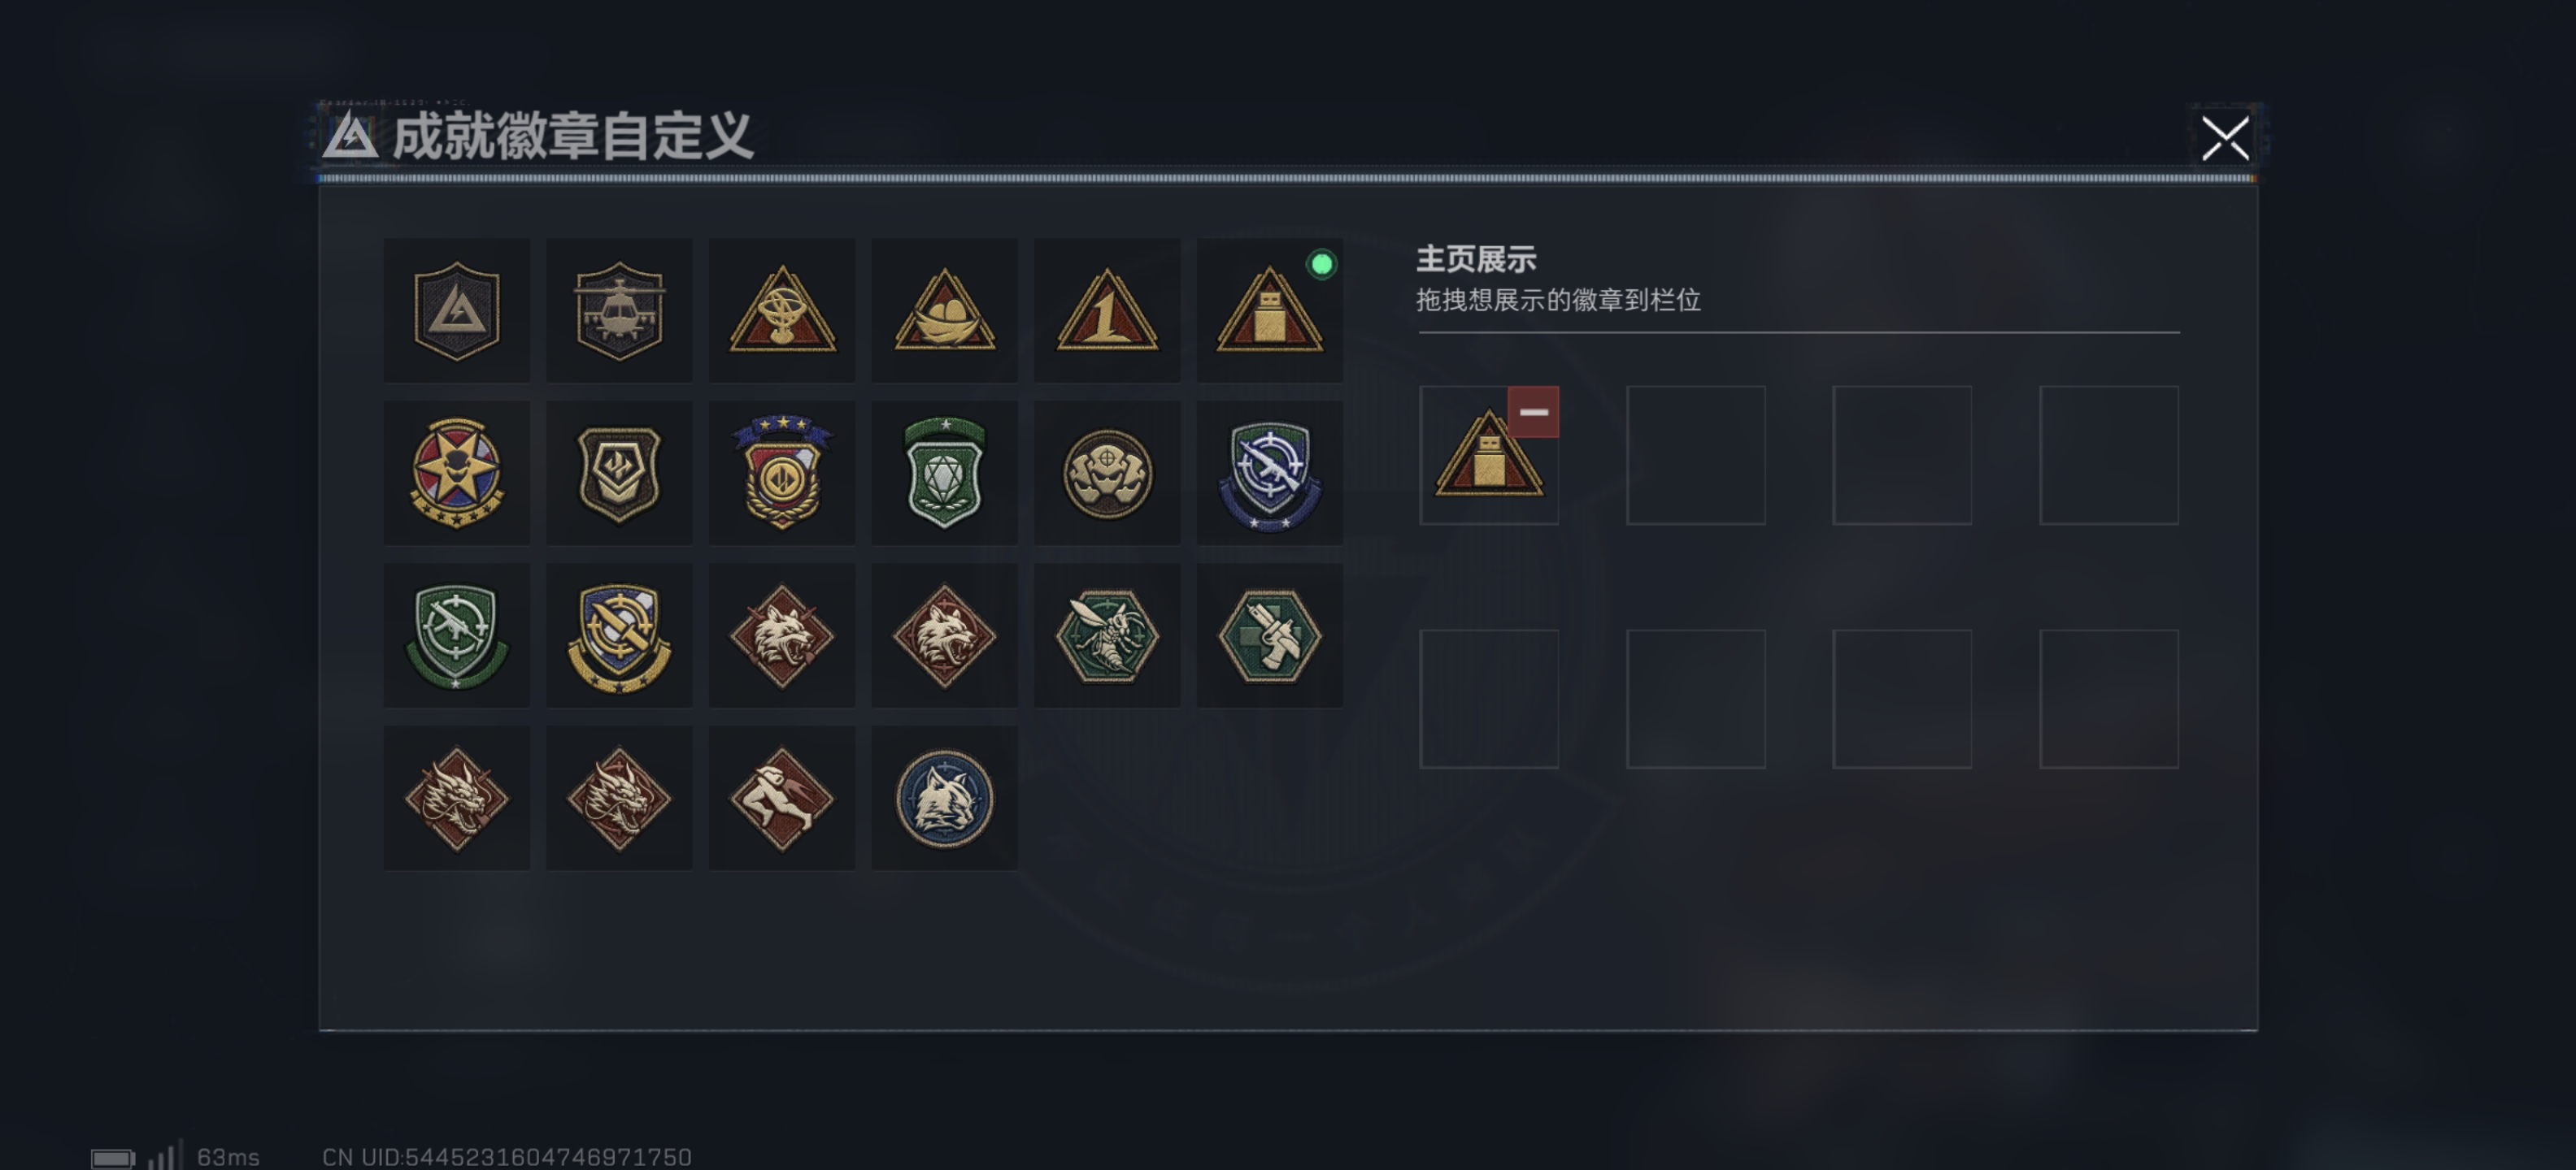Pick the gold number 1 triangle badge
2576x1170 pixels.
coord(1107,310)
